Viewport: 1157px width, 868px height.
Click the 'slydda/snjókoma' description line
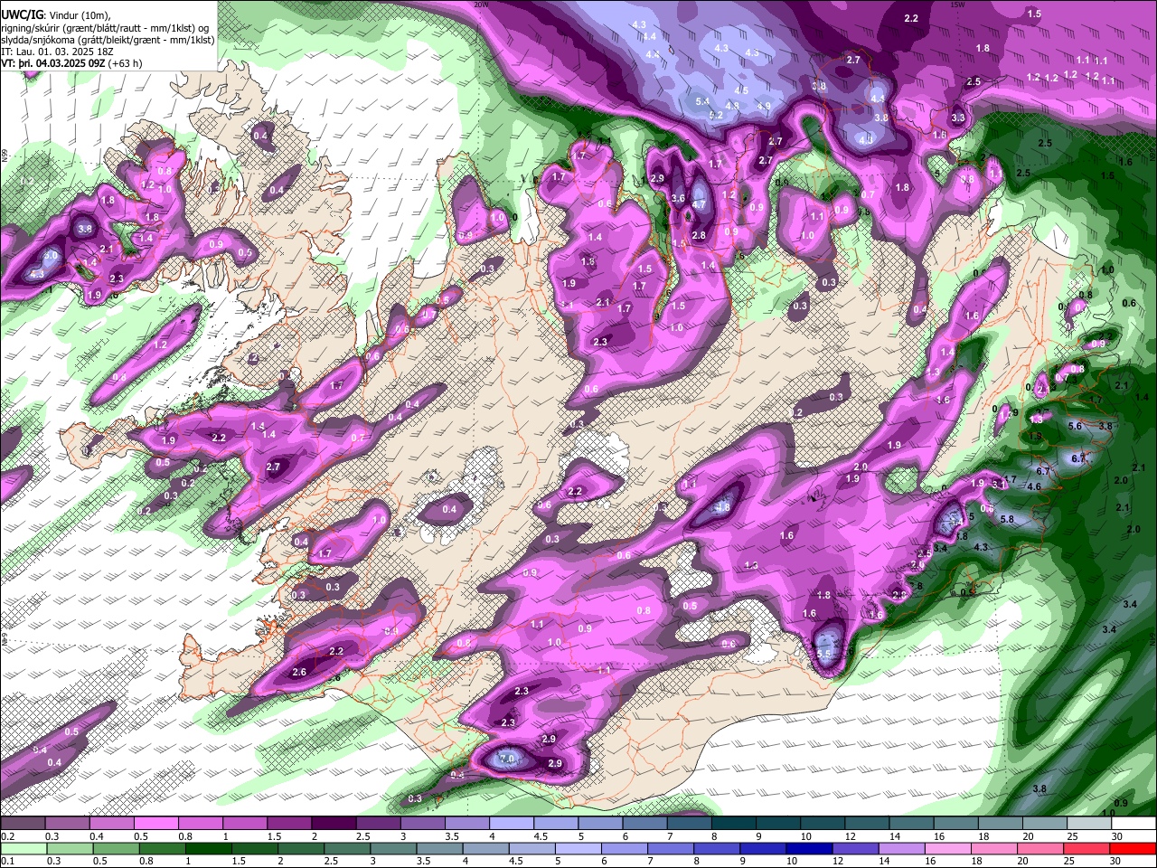108,40
